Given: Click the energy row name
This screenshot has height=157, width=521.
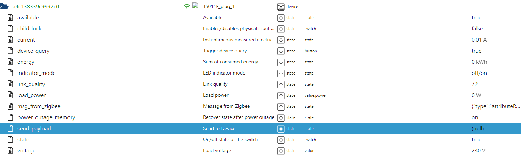Looking at the screenshot, I should coord(26,62).
